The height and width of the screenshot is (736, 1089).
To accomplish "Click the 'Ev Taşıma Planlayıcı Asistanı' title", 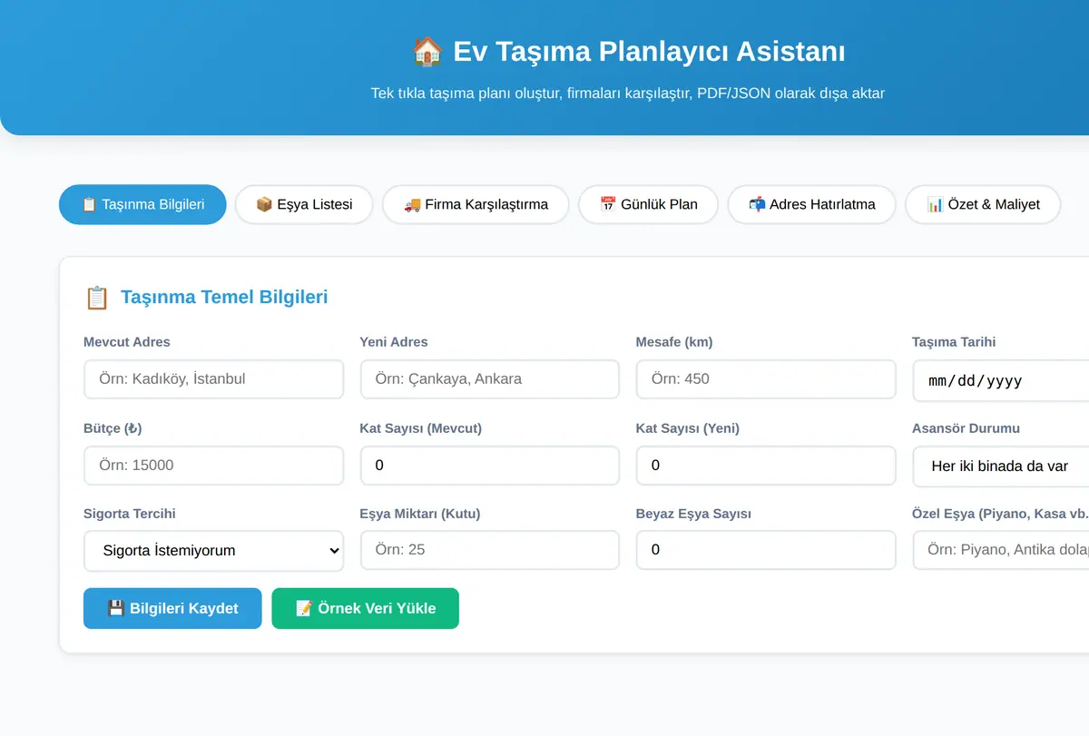I will [x=649, y=52].
